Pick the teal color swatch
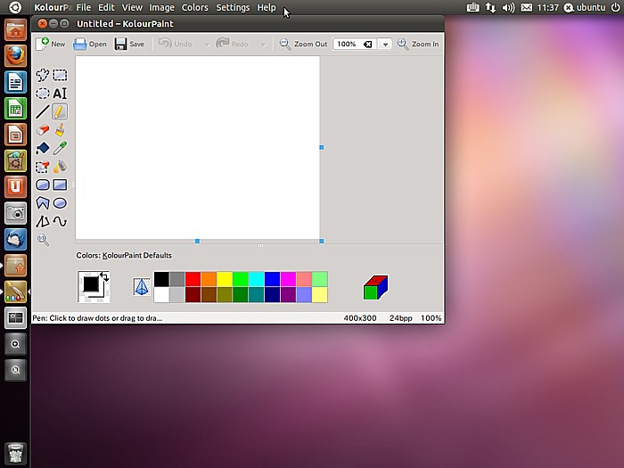This screenshot has width=624, height=468. coord(257,295)
